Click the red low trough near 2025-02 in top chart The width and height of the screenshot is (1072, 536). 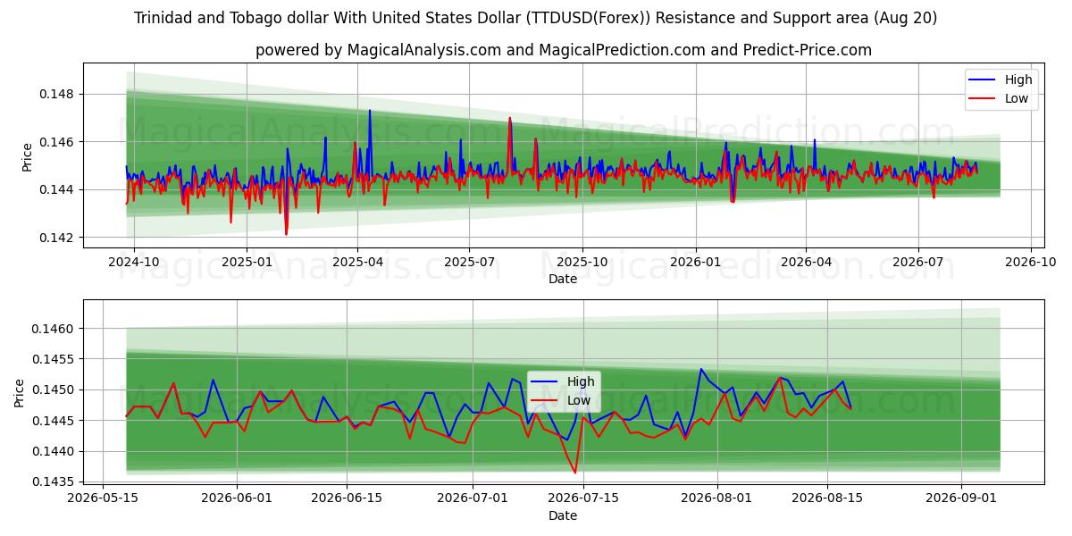point(287,233)
